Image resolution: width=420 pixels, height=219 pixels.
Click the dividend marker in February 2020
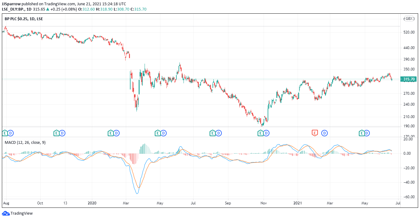tap(117, 133)
